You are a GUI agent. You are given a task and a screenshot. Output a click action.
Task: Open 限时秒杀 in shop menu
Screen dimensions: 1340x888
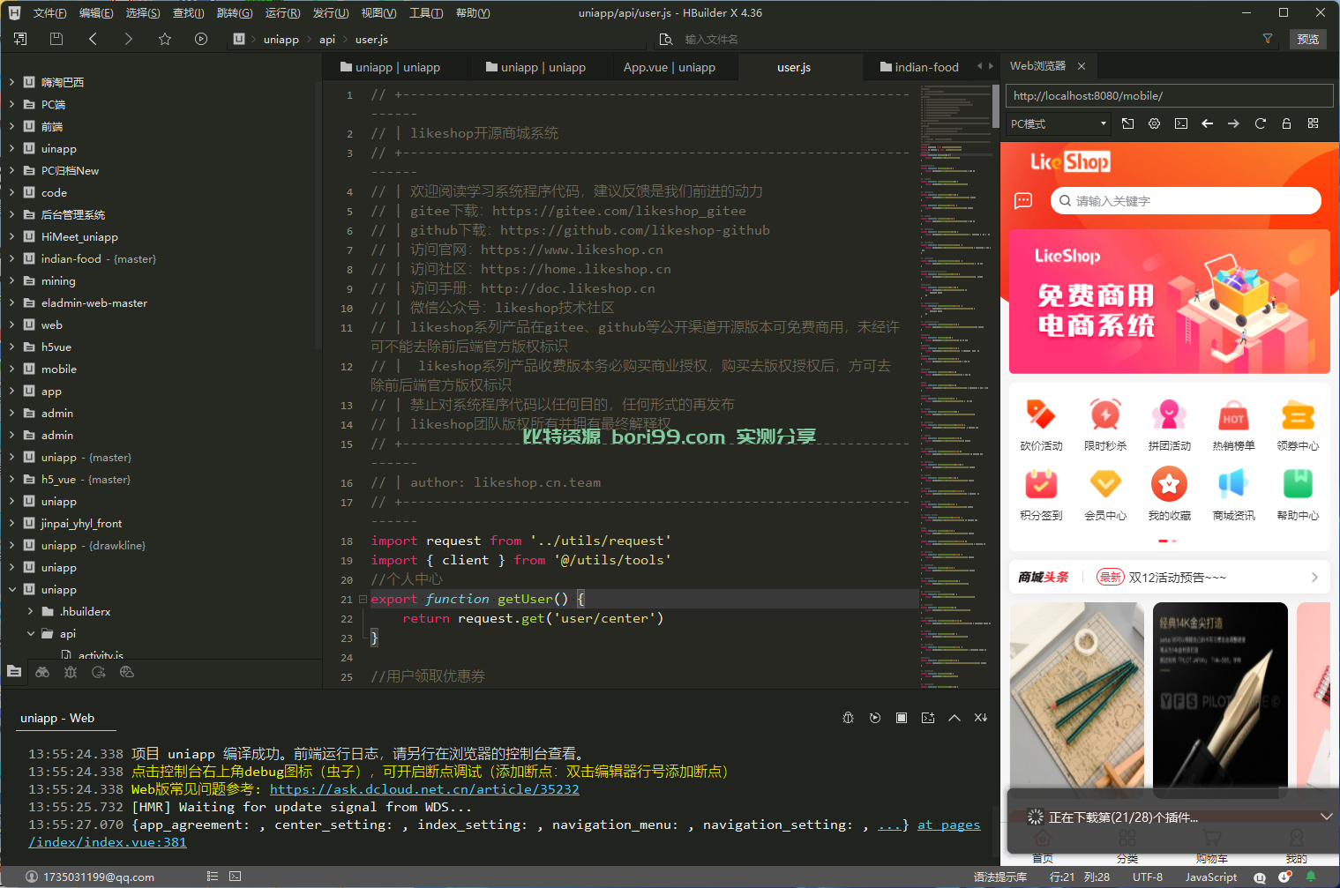click(x=1105, y=425)
